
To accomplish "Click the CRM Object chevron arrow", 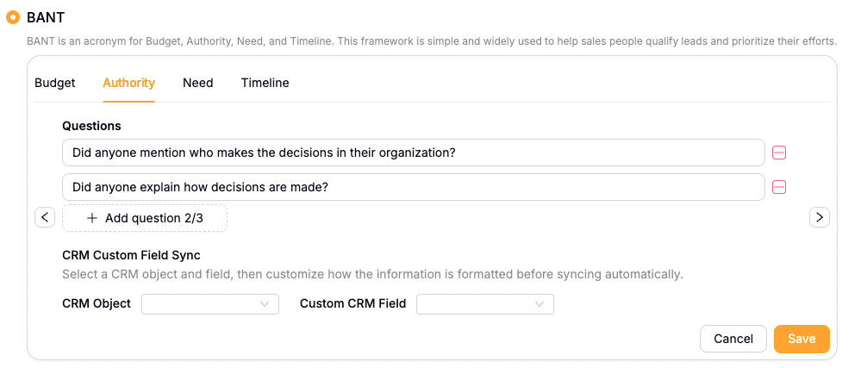I will click(265, 304).
